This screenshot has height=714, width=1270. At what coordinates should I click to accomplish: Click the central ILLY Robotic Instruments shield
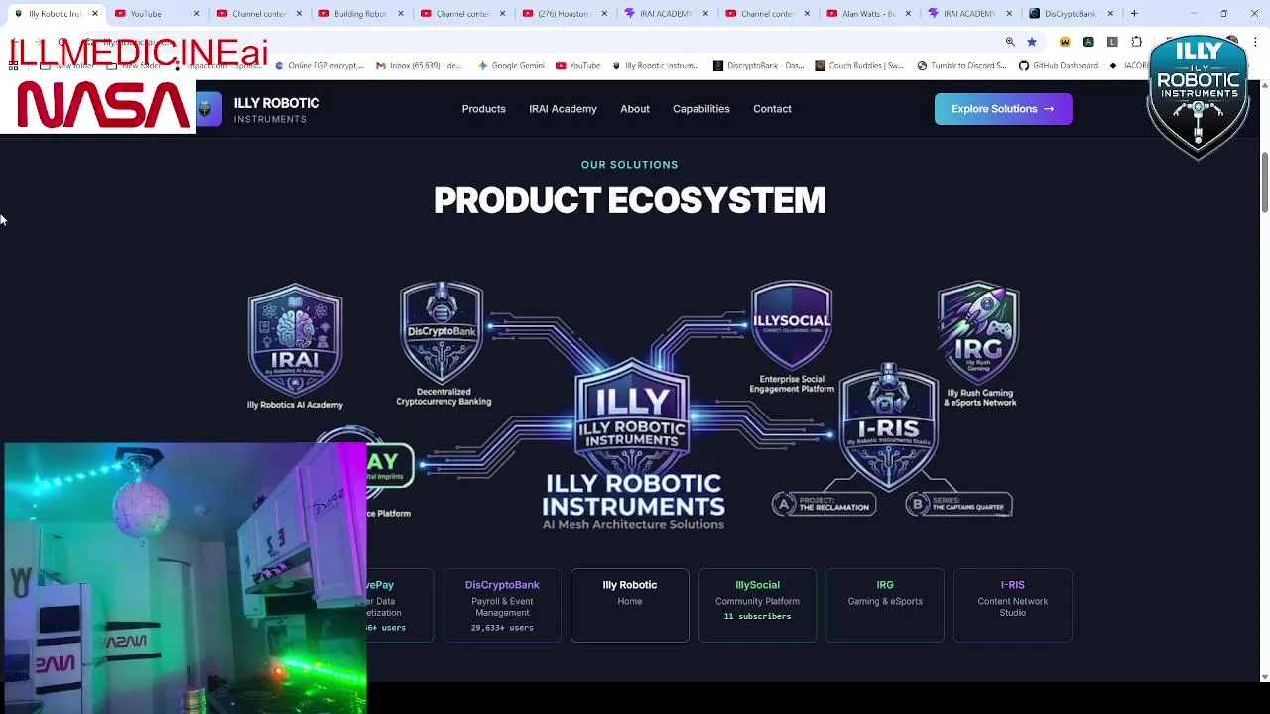pos(633,416)
